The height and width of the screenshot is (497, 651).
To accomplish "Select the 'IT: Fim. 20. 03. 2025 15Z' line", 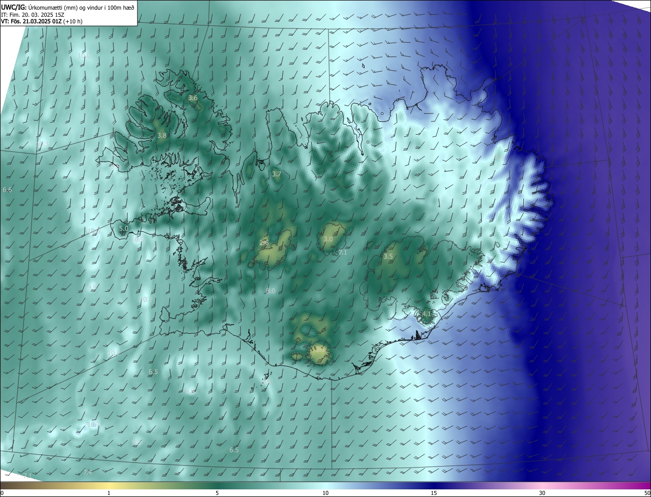I will click(32, 15).
